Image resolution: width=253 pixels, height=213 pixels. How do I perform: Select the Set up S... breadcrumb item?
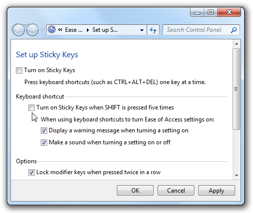(x=105, y=30)
